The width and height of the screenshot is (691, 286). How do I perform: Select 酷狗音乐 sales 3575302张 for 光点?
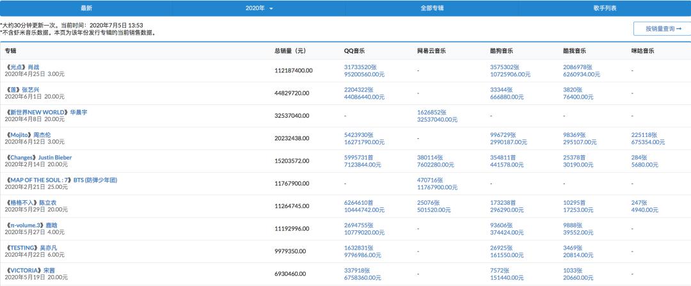click(x=505, y=67)
